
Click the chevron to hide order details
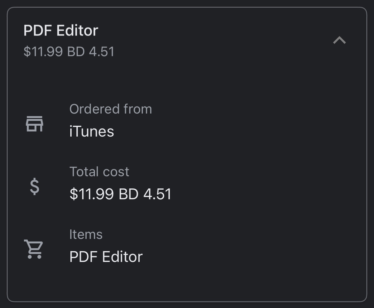340,40
